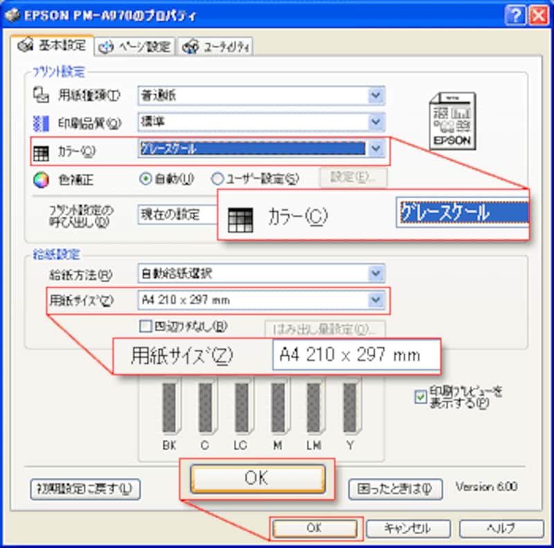Screen dimensions: 554x548
Task: Click the はみ出し量設定 button
Action: (325, 329)
